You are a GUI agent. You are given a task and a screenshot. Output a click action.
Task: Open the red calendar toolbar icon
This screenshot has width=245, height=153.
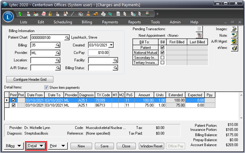[x=44, y=14]
